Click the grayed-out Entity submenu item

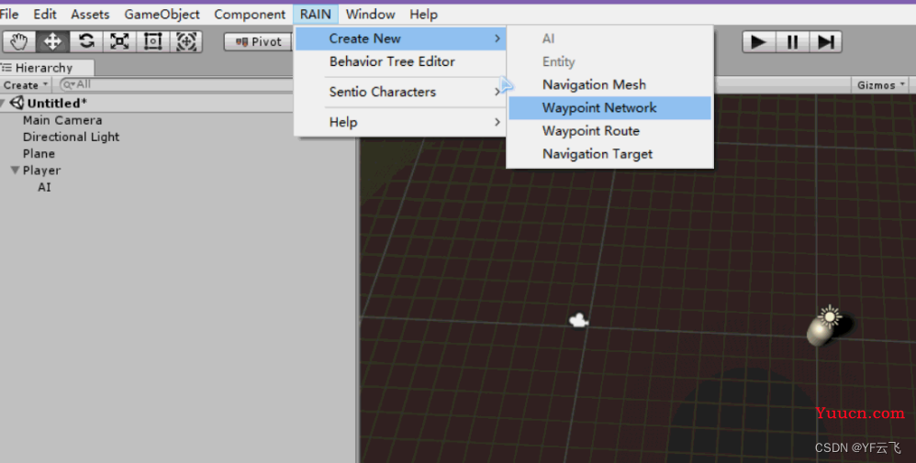pyautogui.click(x=609, y=62)
